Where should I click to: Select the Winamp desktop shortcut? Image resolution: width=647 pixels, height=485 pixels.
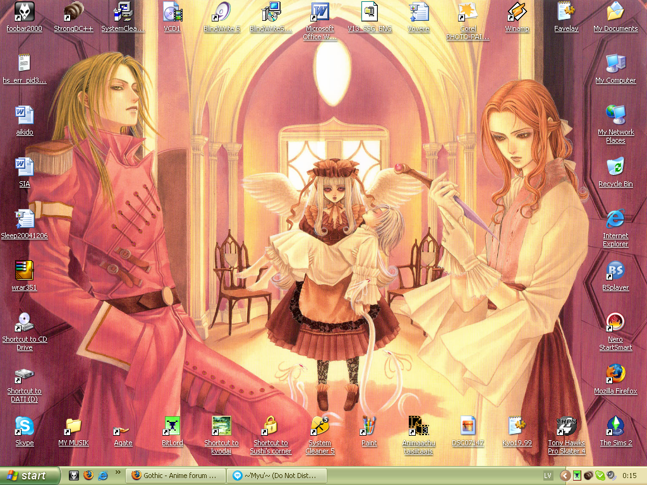coord(517,16)
